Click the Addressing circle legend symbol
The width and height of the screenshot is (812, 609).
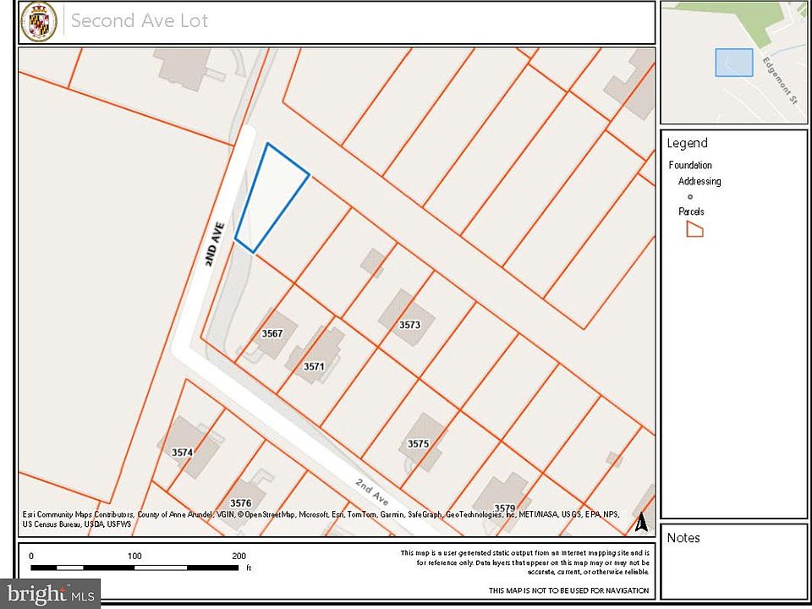[x=689, y=196]
